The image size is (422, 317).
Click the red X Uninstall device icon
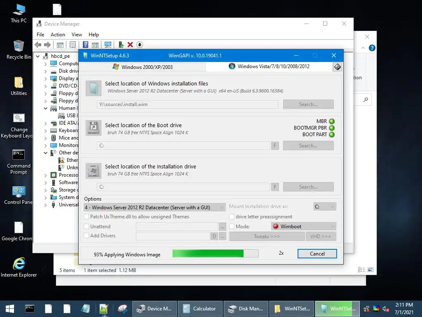coord(130,45)
